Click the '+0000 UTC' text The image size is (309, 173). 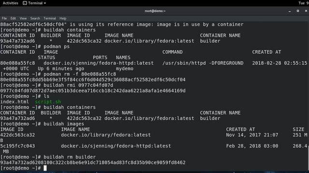pos(16,69)
